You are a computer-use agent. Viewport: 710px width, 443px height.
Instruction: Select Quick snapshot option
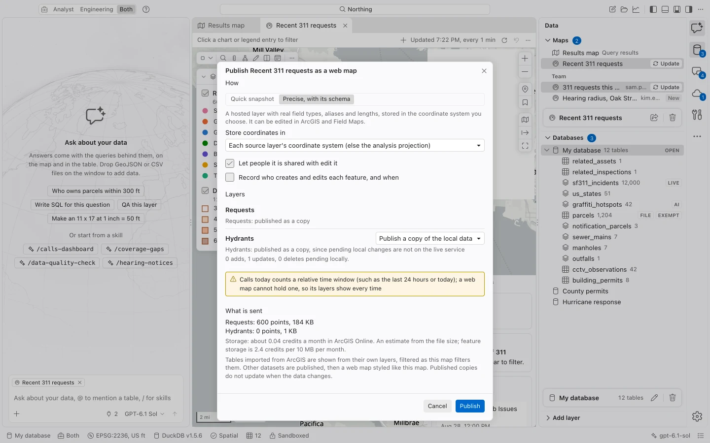point(252,99)
